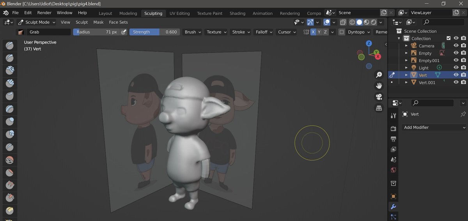The image size is (468, 221).
Task: Open the Cursor dropdown
Action: point(287,32)
